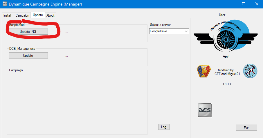
Task: Minimize the Manager window
Action: point(230,4)
